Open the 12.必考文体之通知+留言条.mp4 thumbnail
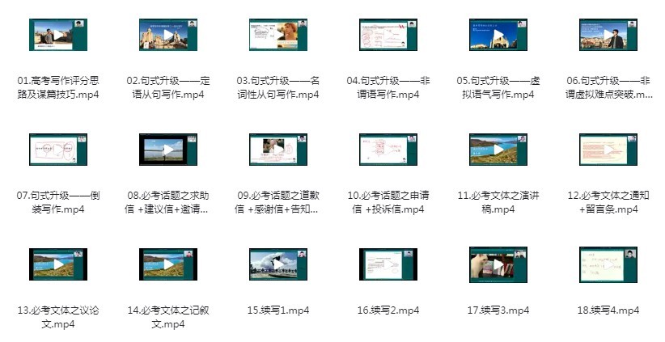The width and height of the screenshot is (665, 342). pos(608,150)
